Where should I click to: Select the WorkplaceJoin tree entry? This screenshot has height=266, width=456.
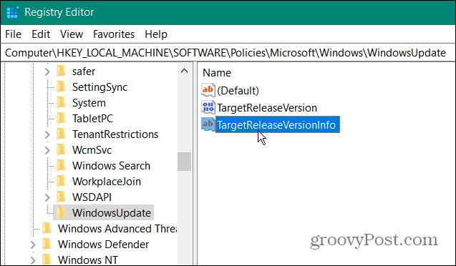[107, 181]
